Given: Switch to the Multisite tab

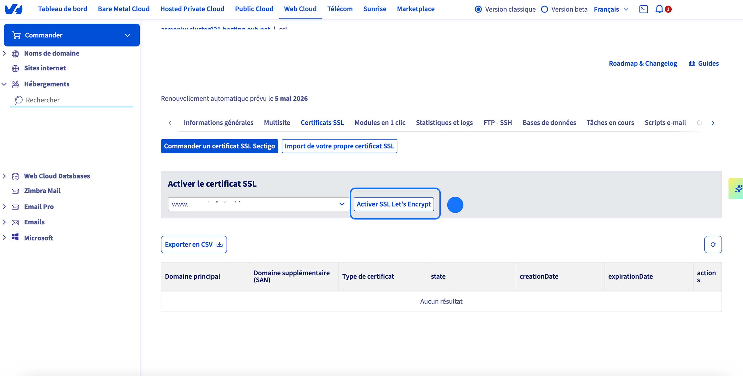Looking at the screenshot, I should click(x=277, y=122).
